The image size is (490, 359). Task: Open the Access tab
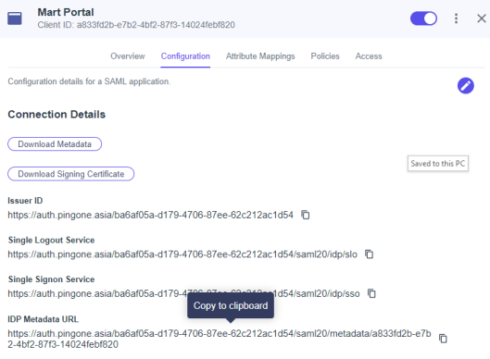tap(369, 56)
